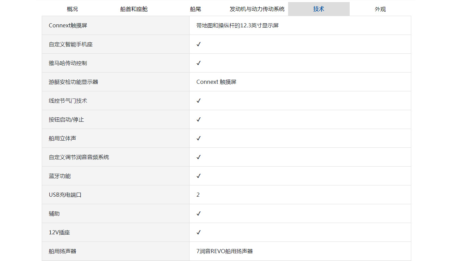Select the text 带地图和操纵杆的12.3英寸显示屏

[x=237, y=25]
